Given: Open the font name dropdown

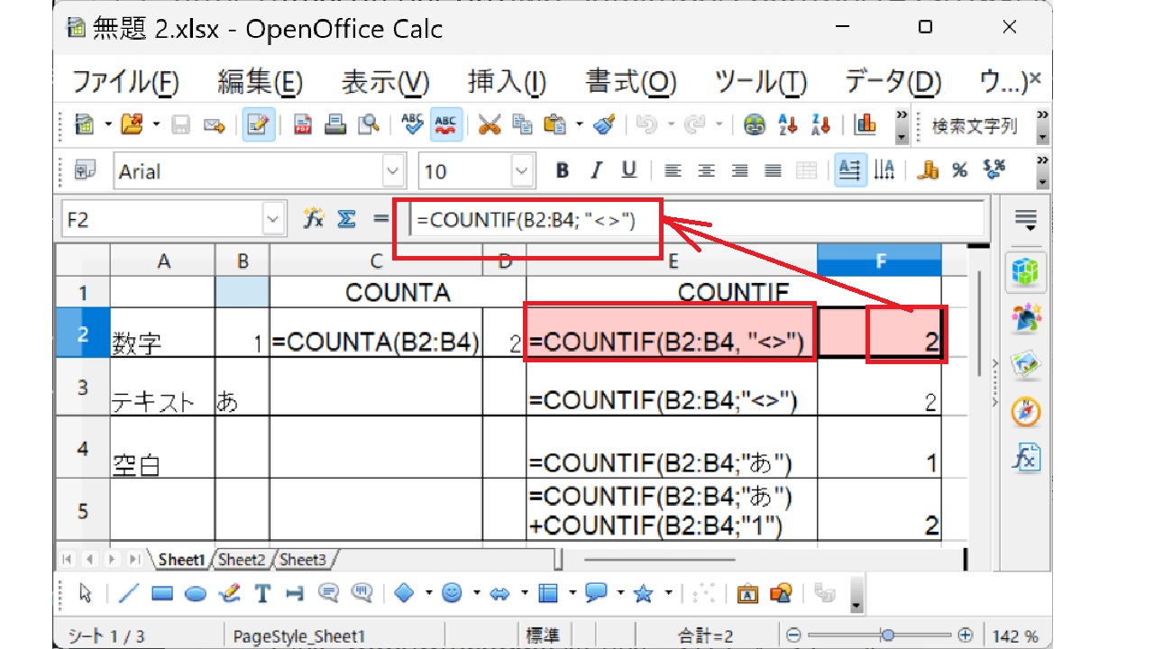Looking at the screenshot, I should pyautogui.click(x=394, y=170).
